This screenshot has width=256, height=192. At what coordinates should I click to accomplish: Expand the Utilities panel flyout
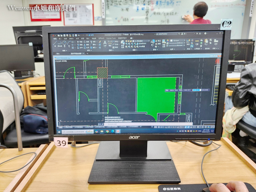[198, 49]
